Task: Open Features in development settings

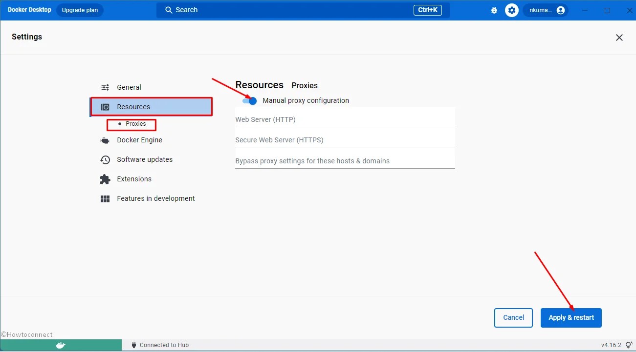Action: [155, 198]
